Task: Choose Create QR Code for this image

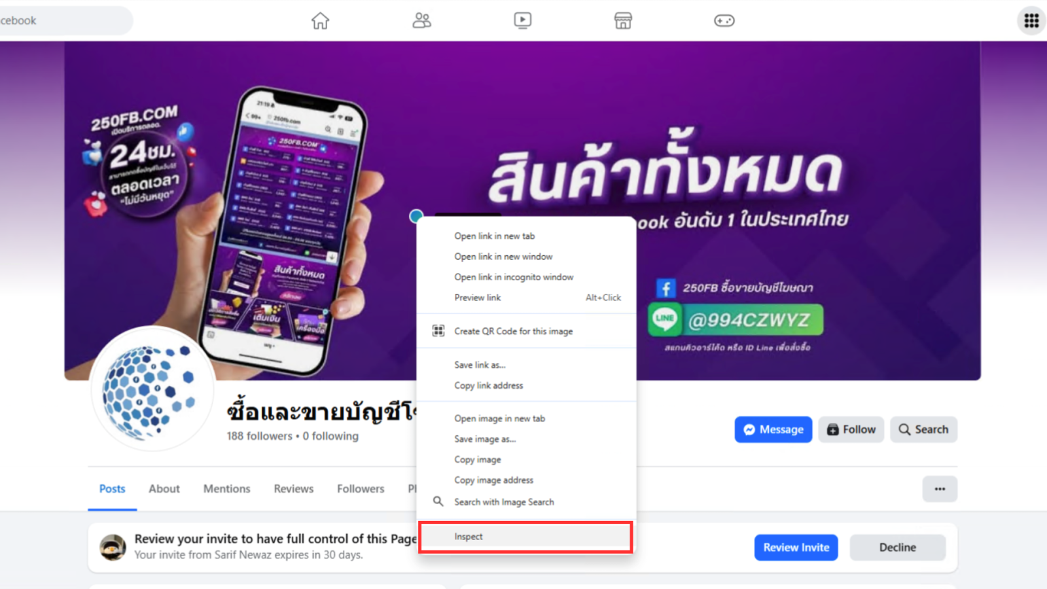Action: tap(513, 331)
